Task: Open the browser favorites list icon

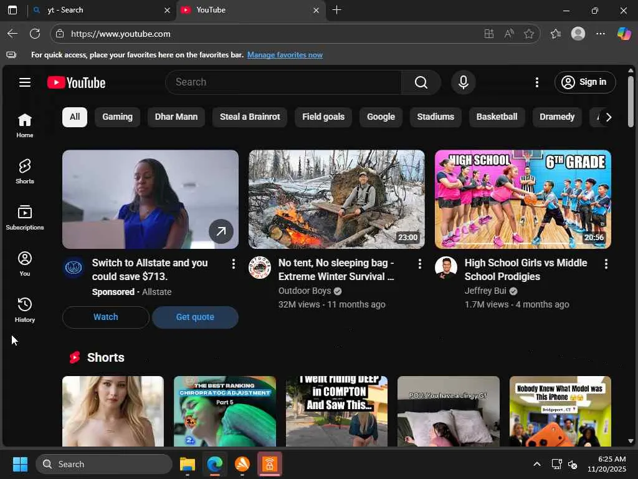Action: coord(555,34)
